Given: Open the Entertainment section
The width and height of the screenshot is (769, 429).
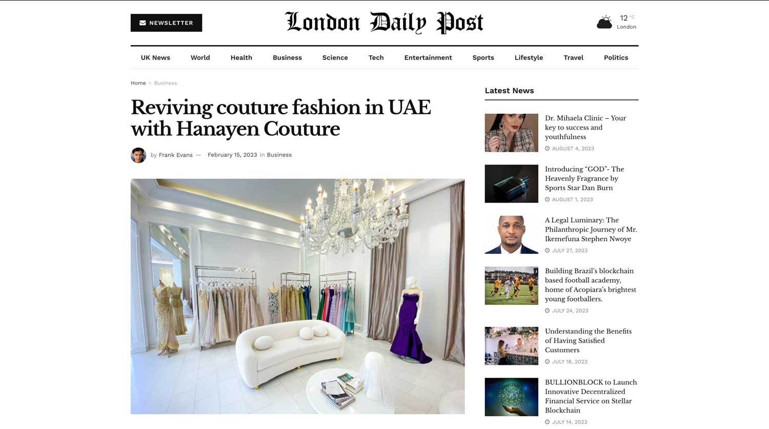Looking at the screenshot, I should coord(428,57).
